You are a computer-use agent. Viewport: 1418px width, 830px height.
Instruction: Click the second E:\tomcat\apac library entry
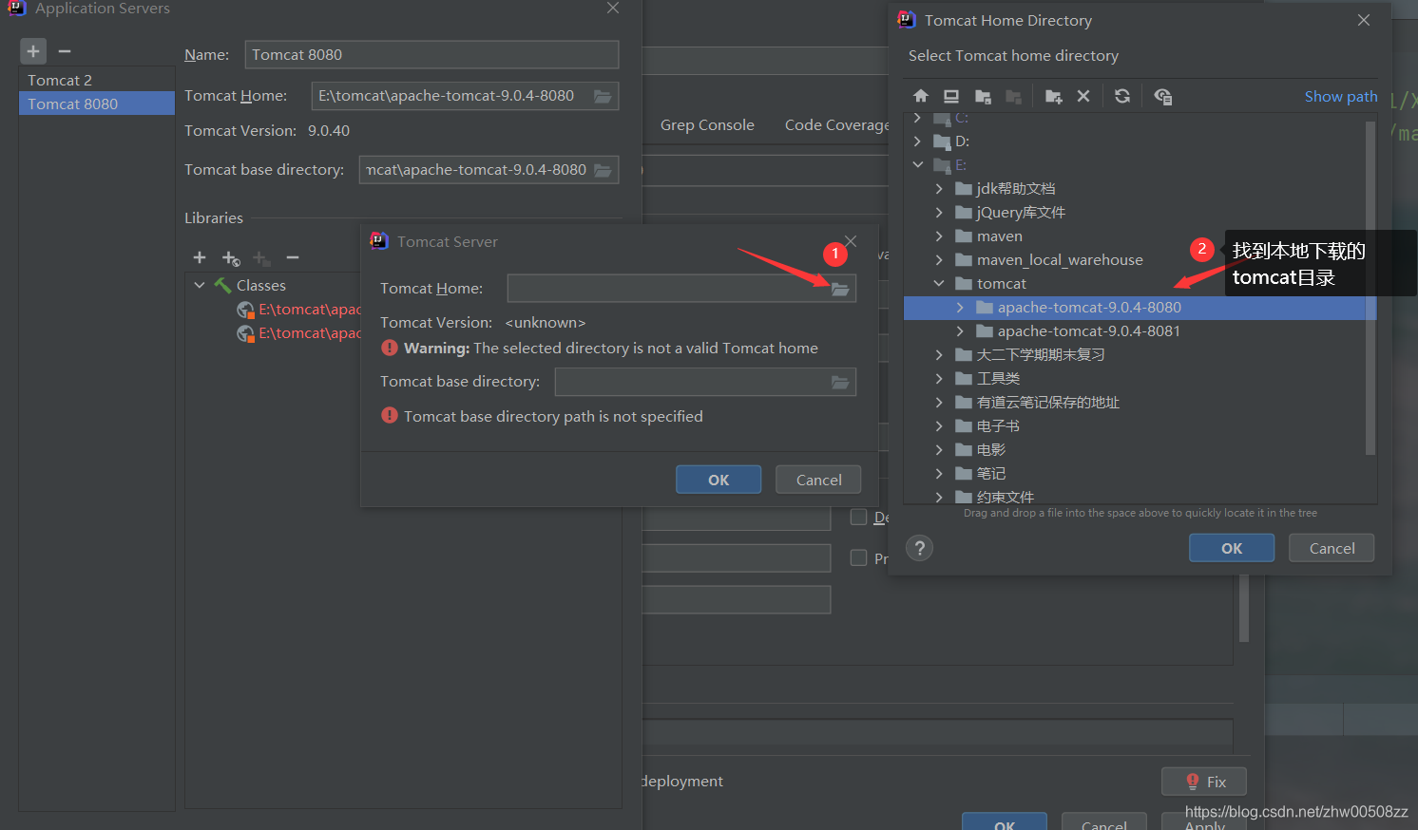310,333
